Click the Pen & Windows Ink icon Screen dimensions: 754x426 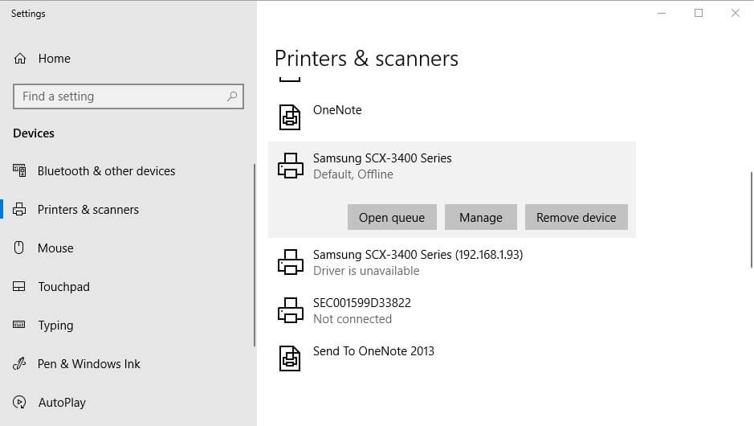pos(20,364)
